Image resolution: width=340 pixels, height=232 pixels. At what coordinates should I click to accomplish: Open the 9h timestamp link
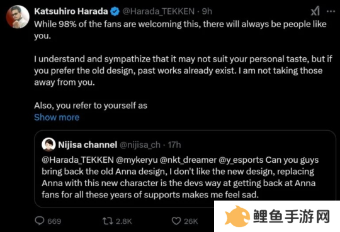coord(207,11)
